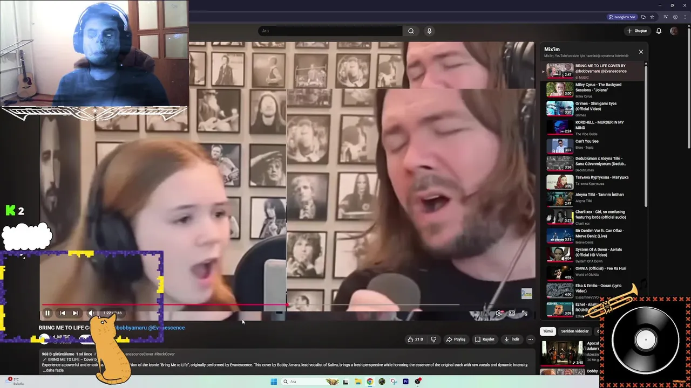This screenshot has width=691, height=388.
Task: Click the İndir download button
Action: (511, 339)
